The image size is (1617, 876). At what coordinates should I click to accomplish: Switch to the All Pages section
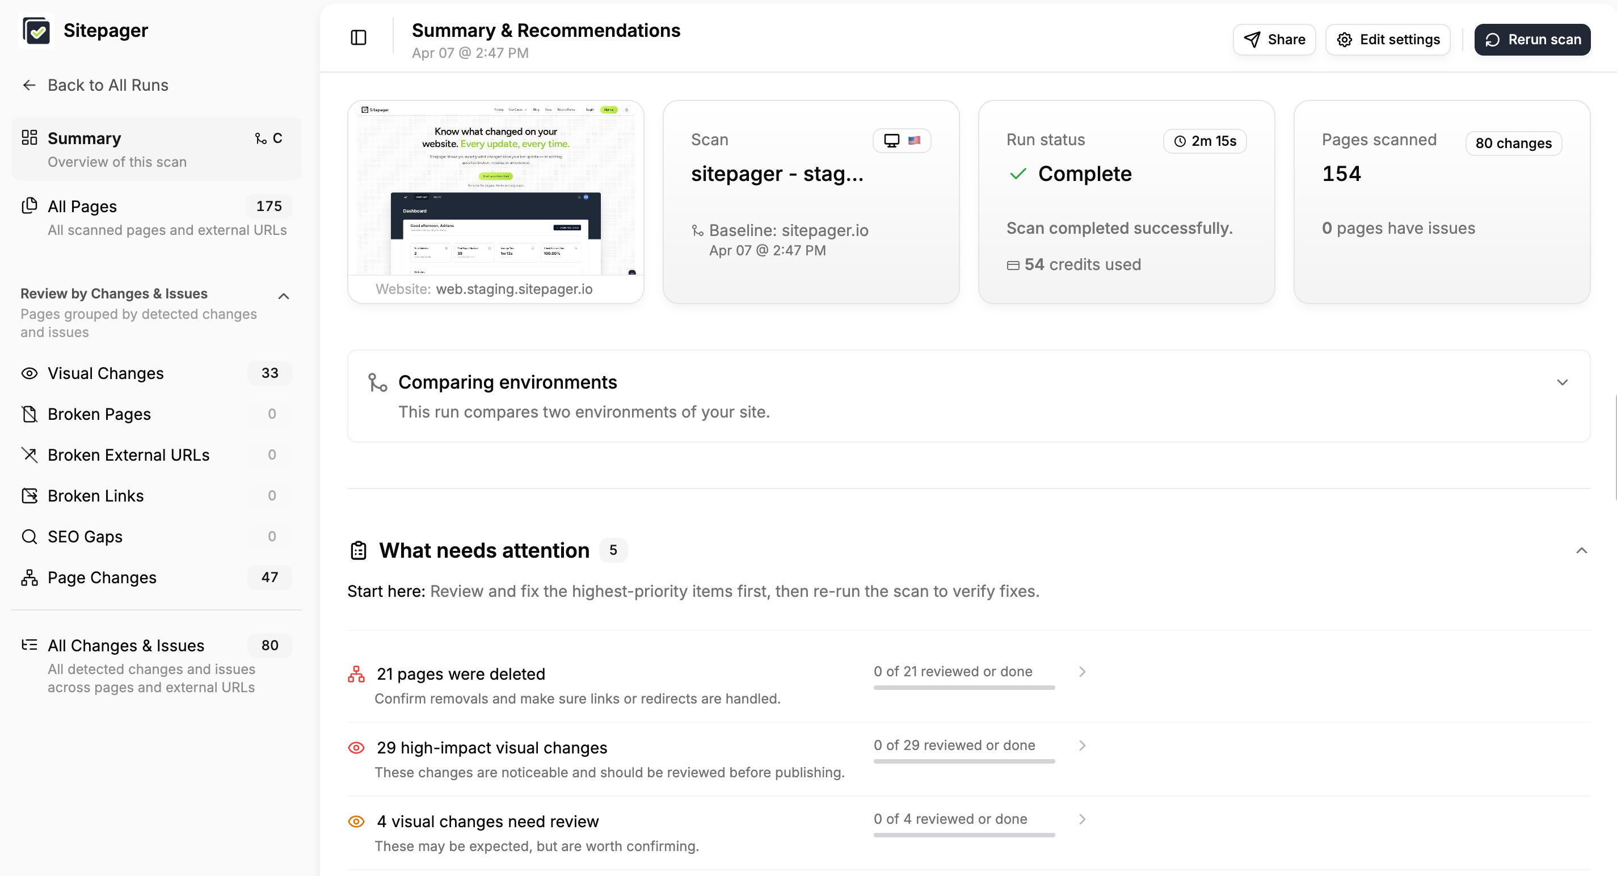coord(82,206)
